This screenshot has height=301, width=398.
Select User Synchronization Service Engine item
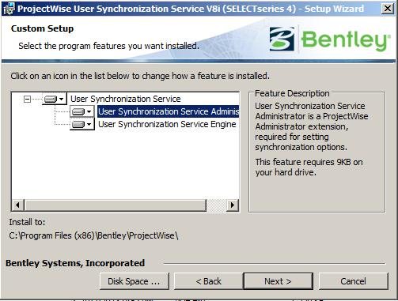pyautogui.click(x=167, y=124)
